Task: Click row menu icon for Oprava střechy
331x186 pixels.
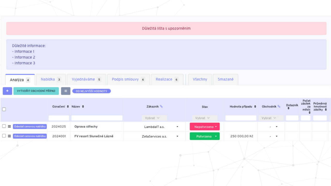Action: (x=9, y=127)
